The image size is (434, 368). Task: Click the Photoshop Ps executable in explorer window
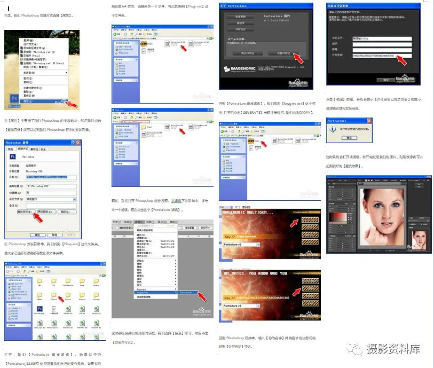(40, 309)
